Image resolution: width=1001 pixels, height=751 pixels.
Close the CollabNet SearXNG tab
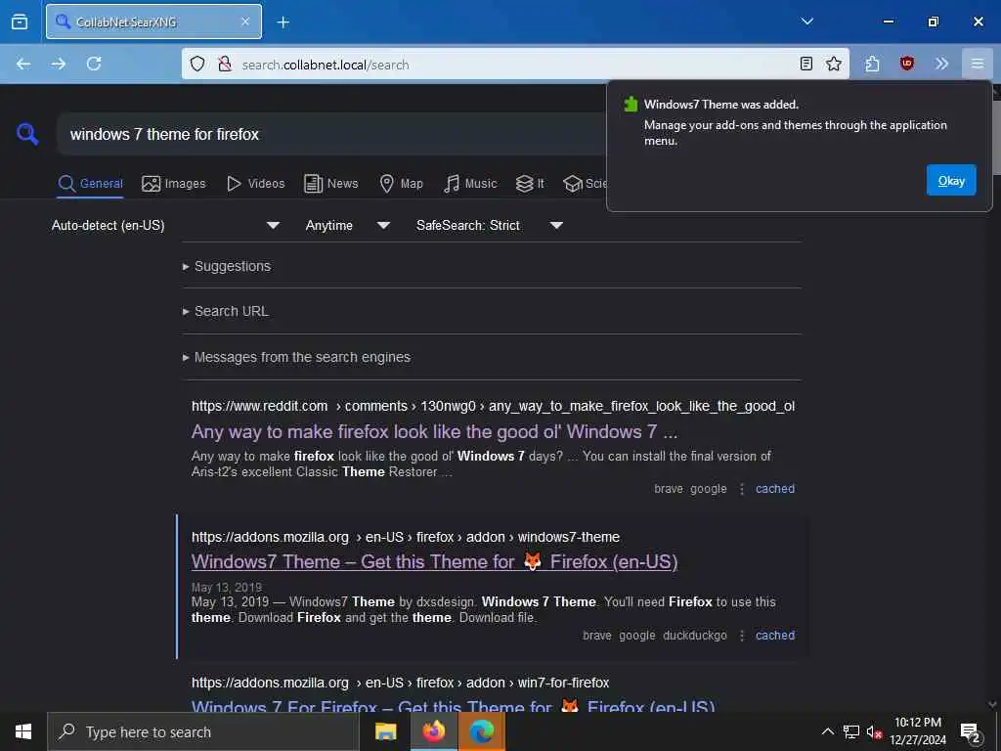tap(245, 22)
